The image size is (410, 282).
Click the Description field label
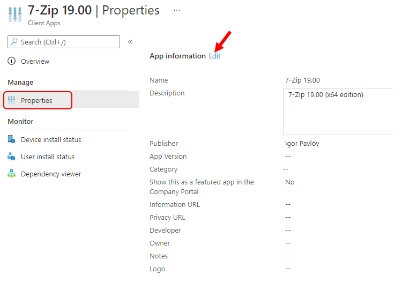point(167,93)
